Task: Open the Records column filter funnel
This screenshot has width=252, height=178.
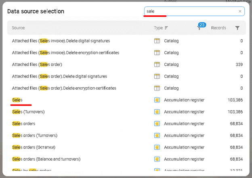Action: 237,28
